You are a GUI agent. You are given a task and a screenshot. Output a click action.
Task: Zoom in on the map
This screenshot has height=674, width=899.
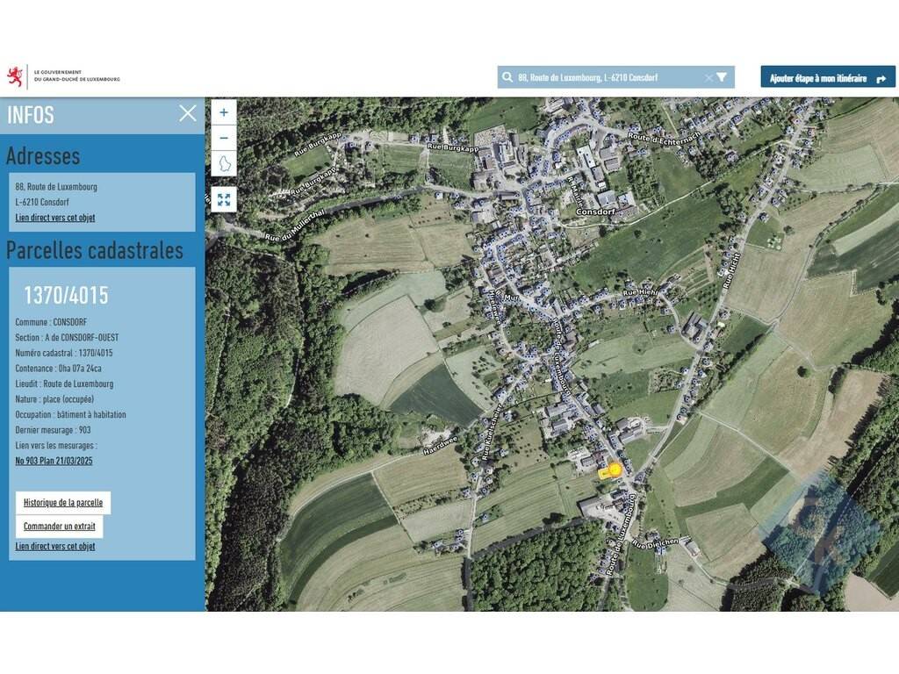(224, 112)
